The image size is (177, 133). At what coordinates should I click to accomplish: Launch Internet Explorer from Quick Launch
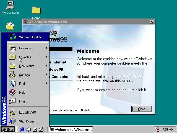pyautogui.click(x=22, y=129)
